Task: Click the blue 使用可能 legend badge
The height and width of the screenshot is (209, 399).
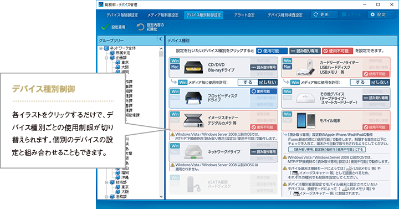Action: pos(272,51)
